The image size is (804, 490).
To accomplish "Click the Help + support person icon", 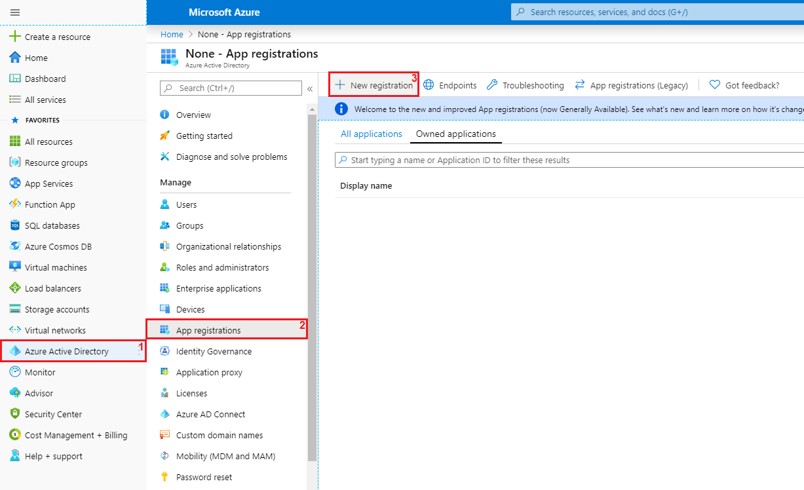I will pyautogui.click(x=15, y=456).
